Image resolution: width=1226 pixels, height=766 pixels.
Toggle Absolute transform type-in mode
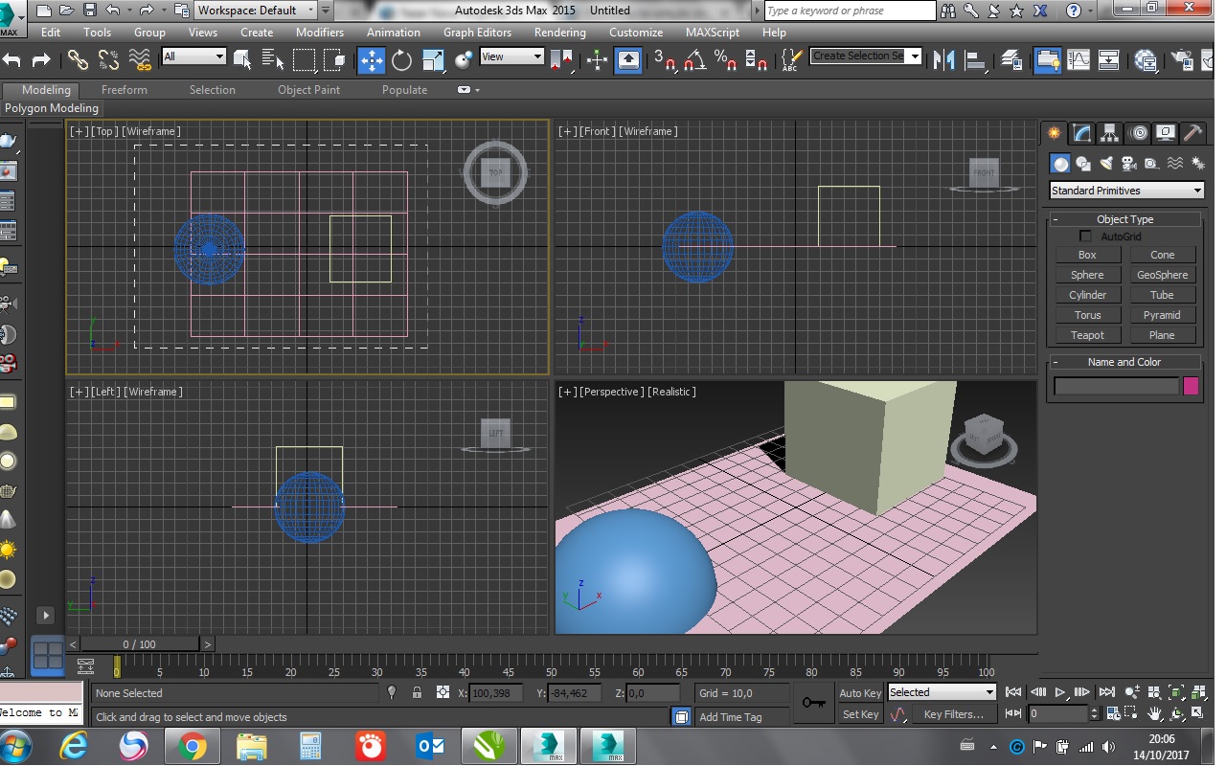coord(443,692)
